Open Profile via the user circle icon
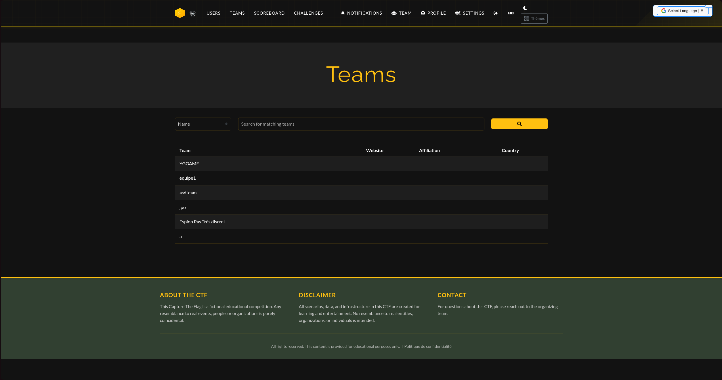Viewport: 722px width, 380px height. click(423, 13)
